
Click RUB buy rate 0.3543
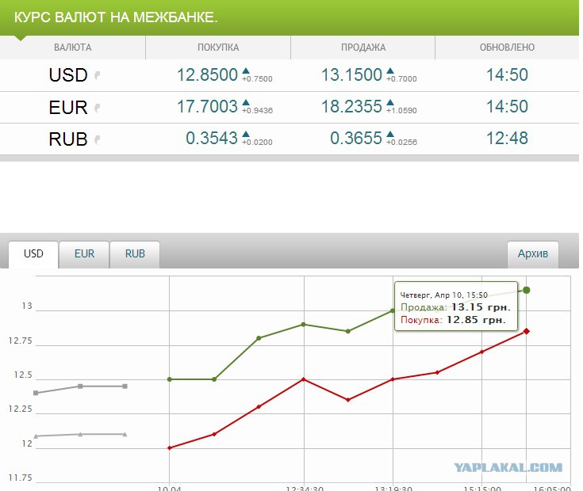(212, 139)
